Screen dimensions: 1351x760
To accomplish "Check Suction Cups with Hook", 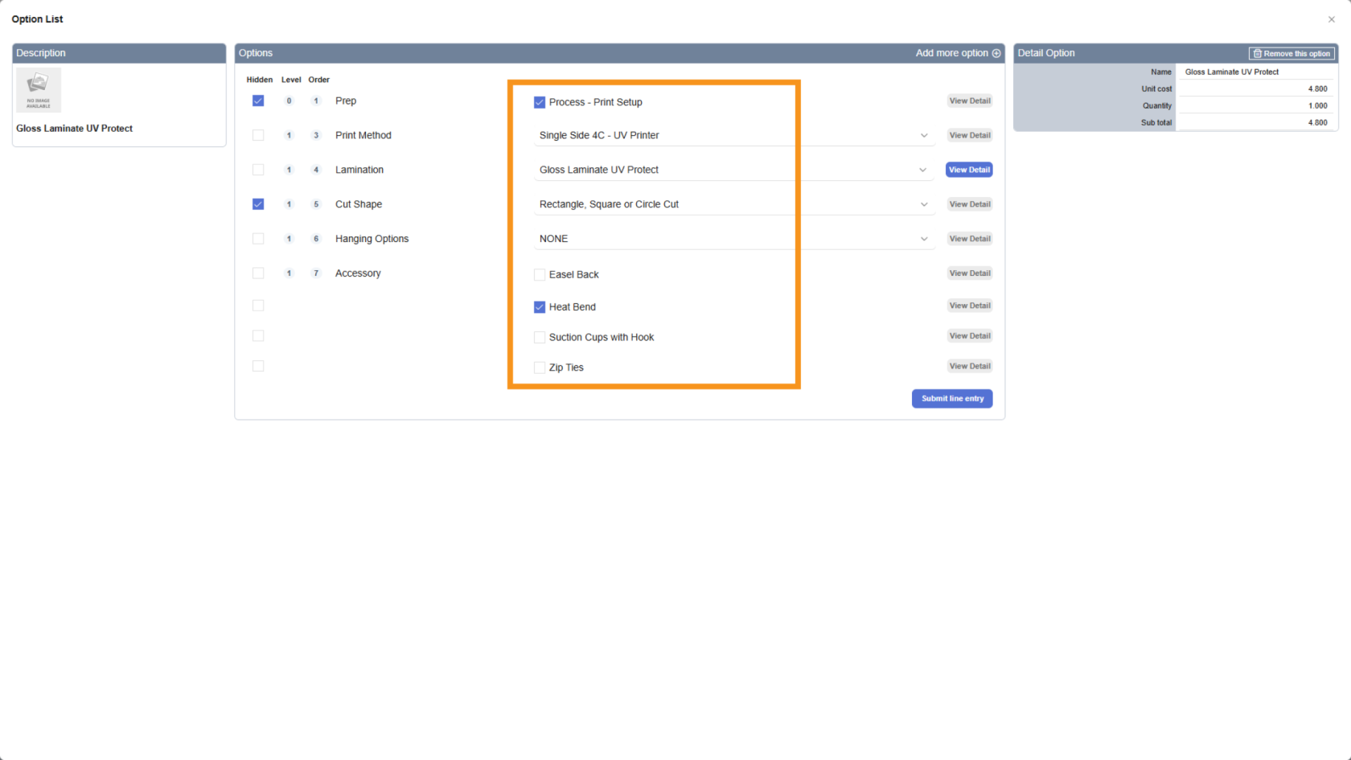I will click(x=540, y=338).
